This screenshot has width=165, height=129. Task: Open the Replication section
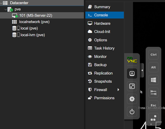click(x=104, y=73)
